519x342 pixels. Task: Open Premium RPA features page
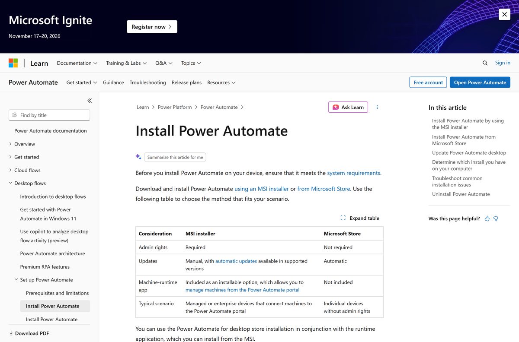click(45, 267)
